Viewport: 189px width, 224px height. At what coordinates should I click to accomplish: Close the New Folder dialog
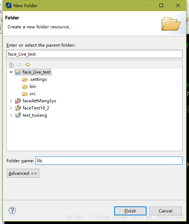tap(178, 5)
